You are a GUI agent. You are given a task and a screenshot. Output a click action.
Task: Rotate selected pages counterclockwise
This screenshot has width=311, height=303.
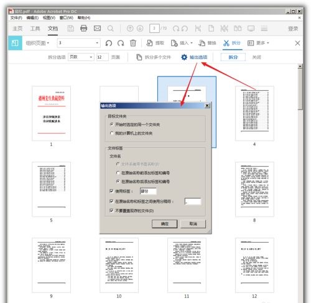tap(109, 43)
